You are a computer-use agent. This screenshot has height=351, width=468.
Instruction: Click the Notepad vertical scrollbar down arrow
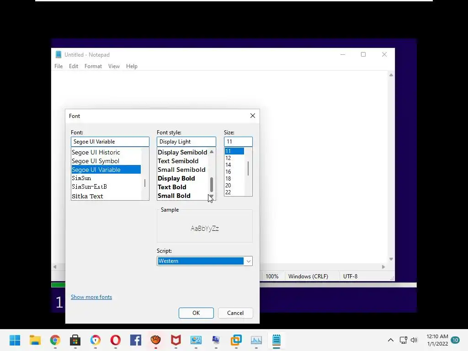(x=391, y=259)
